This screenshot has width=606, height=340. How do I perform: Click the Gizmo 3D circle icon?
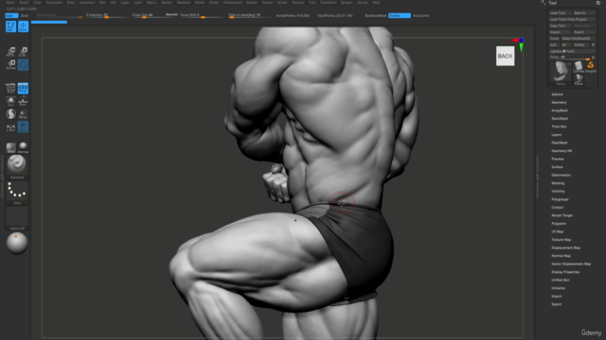click(x=23, y=65)
